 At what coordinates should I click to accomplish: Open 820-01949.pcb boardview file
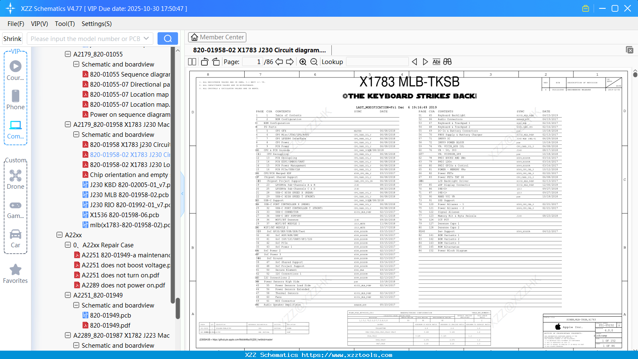(x=106, y=315)
